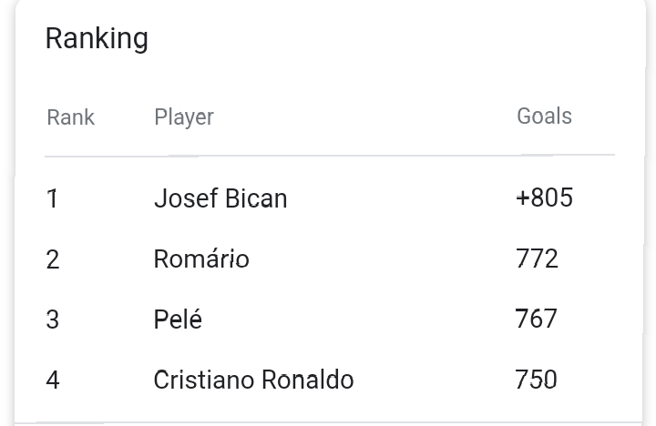Click the 767 goals value
This screenshot has height=426, width=656.
(536, 319)
